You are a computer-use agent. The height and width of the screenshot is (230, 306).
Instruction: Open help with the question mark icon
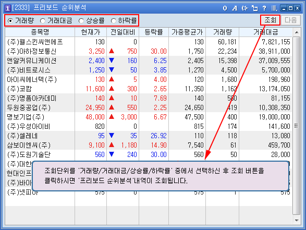coord(264,8)
